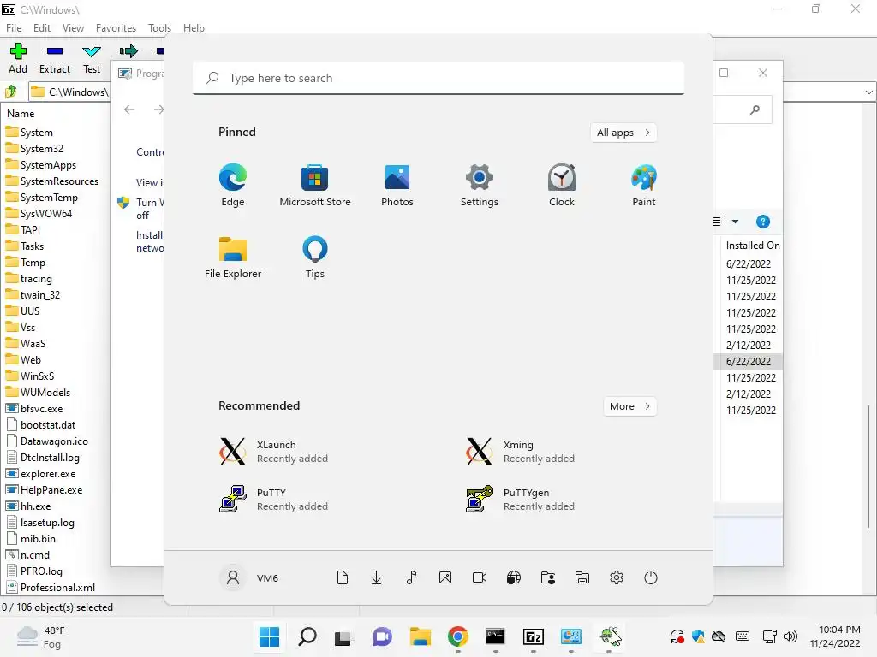877x657 pixels.
Task: Open File Explorer from pinned apps
Action: pyautogui.click(x=233, y=257)
